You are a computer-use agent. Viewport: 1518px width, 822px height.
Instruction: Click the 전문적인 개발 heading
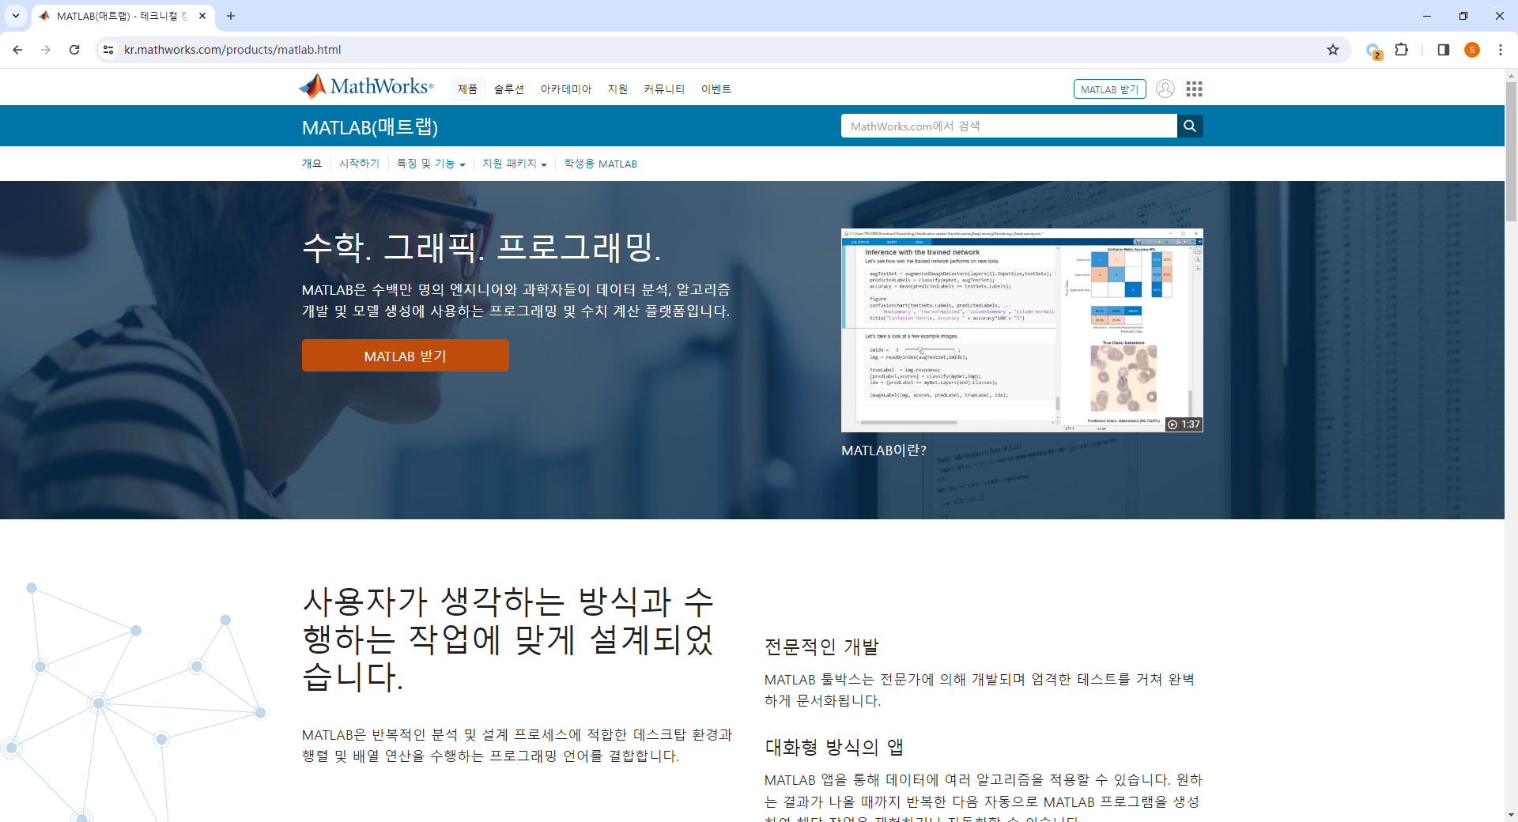pos(821,647)
